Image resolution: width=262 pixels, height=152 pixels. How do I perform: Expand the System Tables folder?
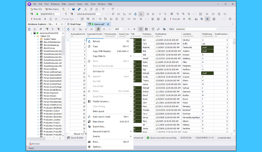coord(38,39)
